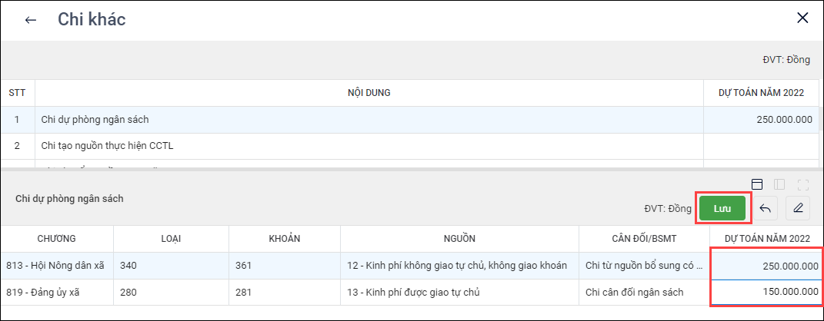Open the '813 - Hội Nông dân xã' chapter cell
This screenshot has width=824, height=321.
(x=58, y=266)
